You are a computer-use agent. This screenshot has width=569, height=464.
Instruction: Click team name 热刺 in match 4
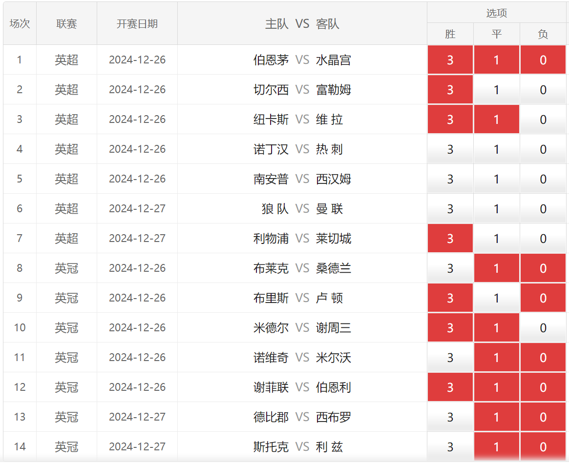pos(329,149)
